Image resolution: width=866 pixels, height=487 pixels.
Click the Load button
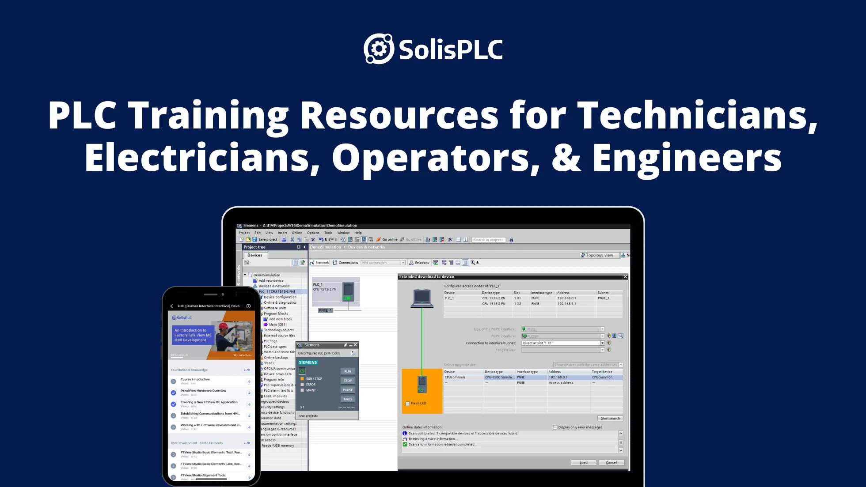[x=583, y=462]
